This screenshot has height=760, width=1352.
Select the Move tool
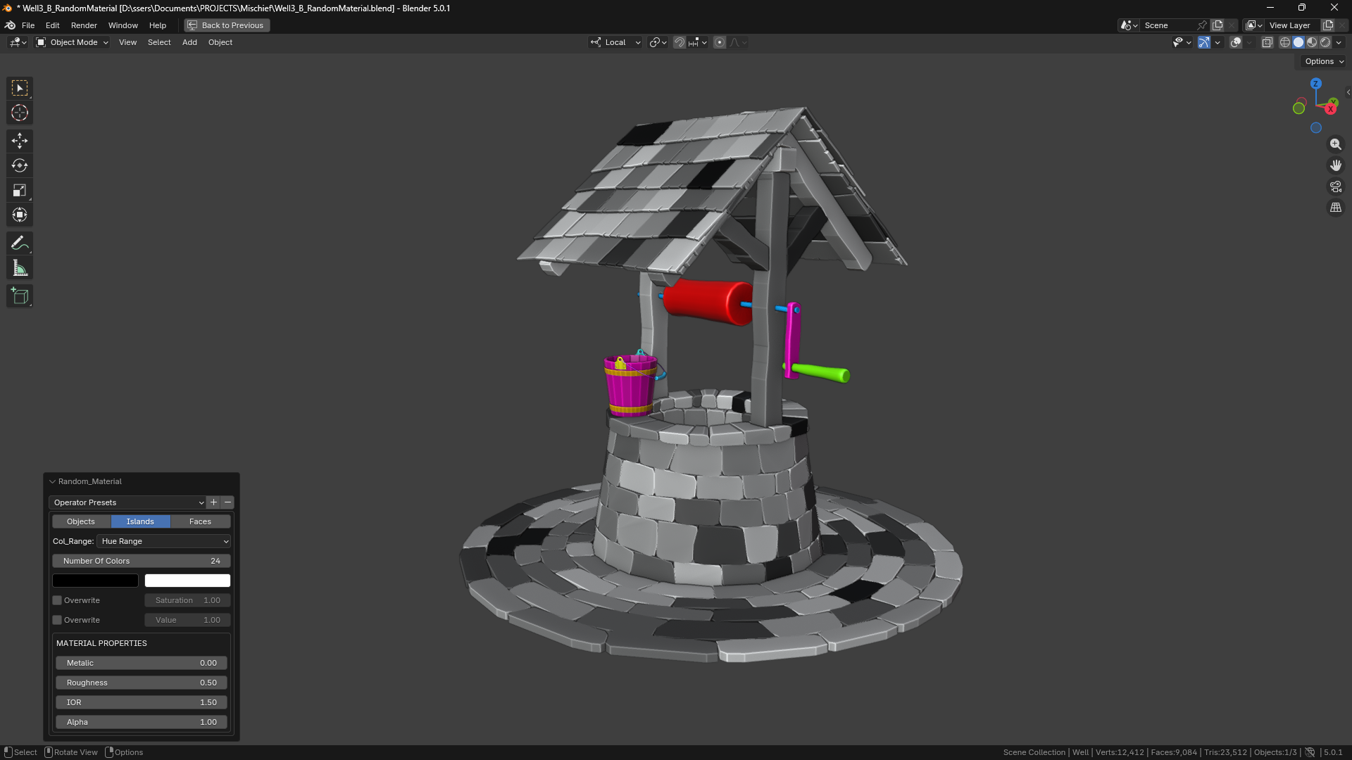[20, 141]
